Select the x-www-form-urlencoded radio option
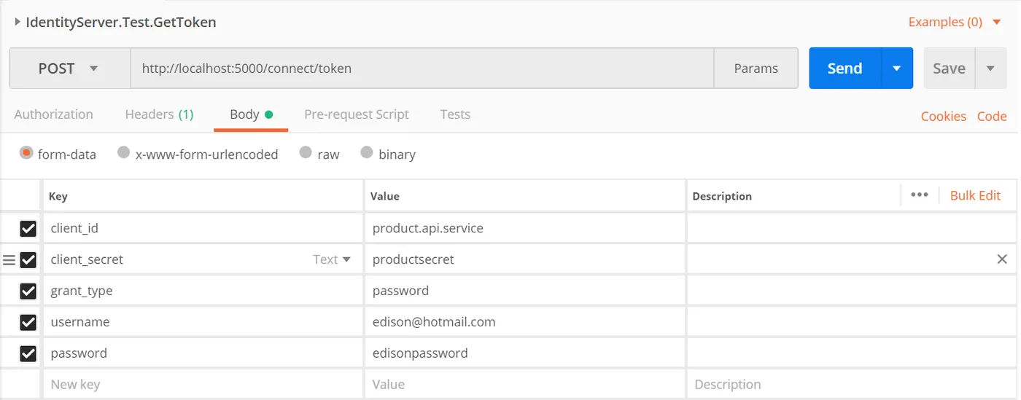The width and height of the screenshot is (1021, 400). click(124, 153)
